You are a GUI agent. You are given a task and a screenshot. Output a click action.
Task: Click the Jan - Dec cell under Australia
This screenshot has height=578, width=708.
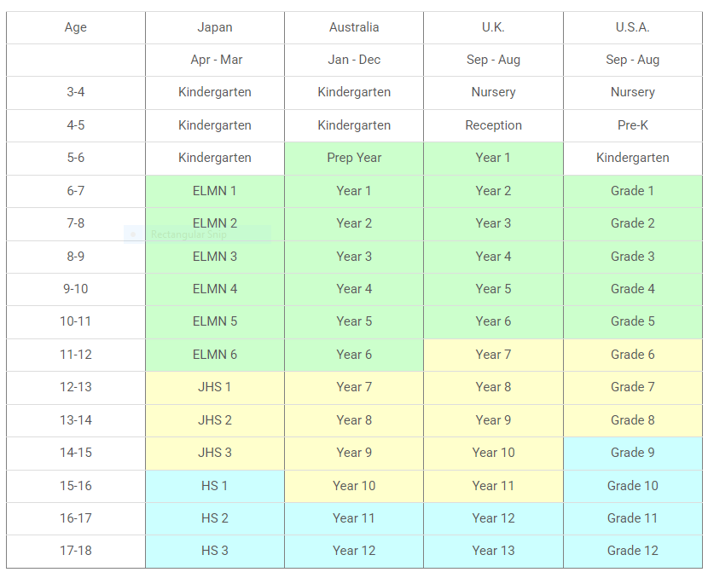354,60
